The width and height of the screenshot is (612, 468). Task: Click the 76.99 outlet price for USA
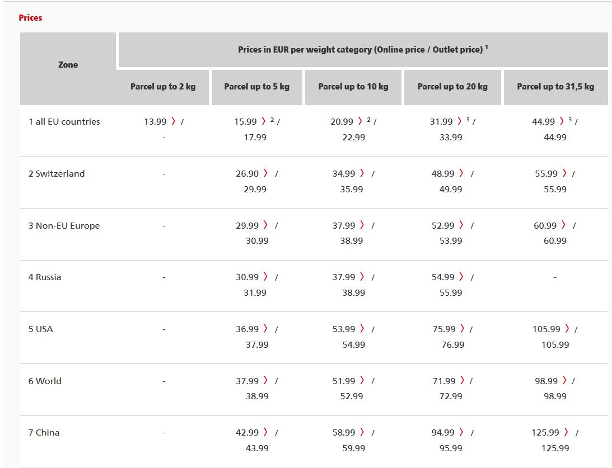pos(453,344)
